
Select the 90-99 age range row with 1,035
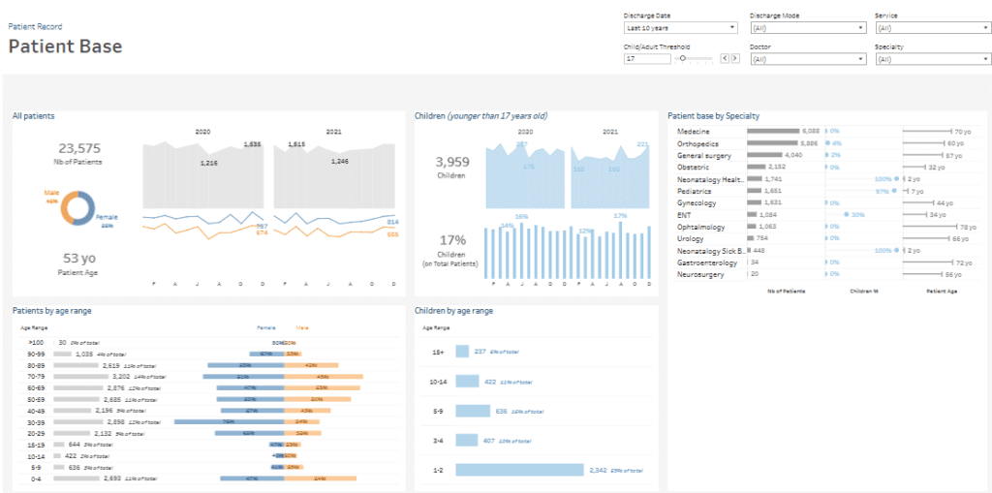tap(207, 354)
